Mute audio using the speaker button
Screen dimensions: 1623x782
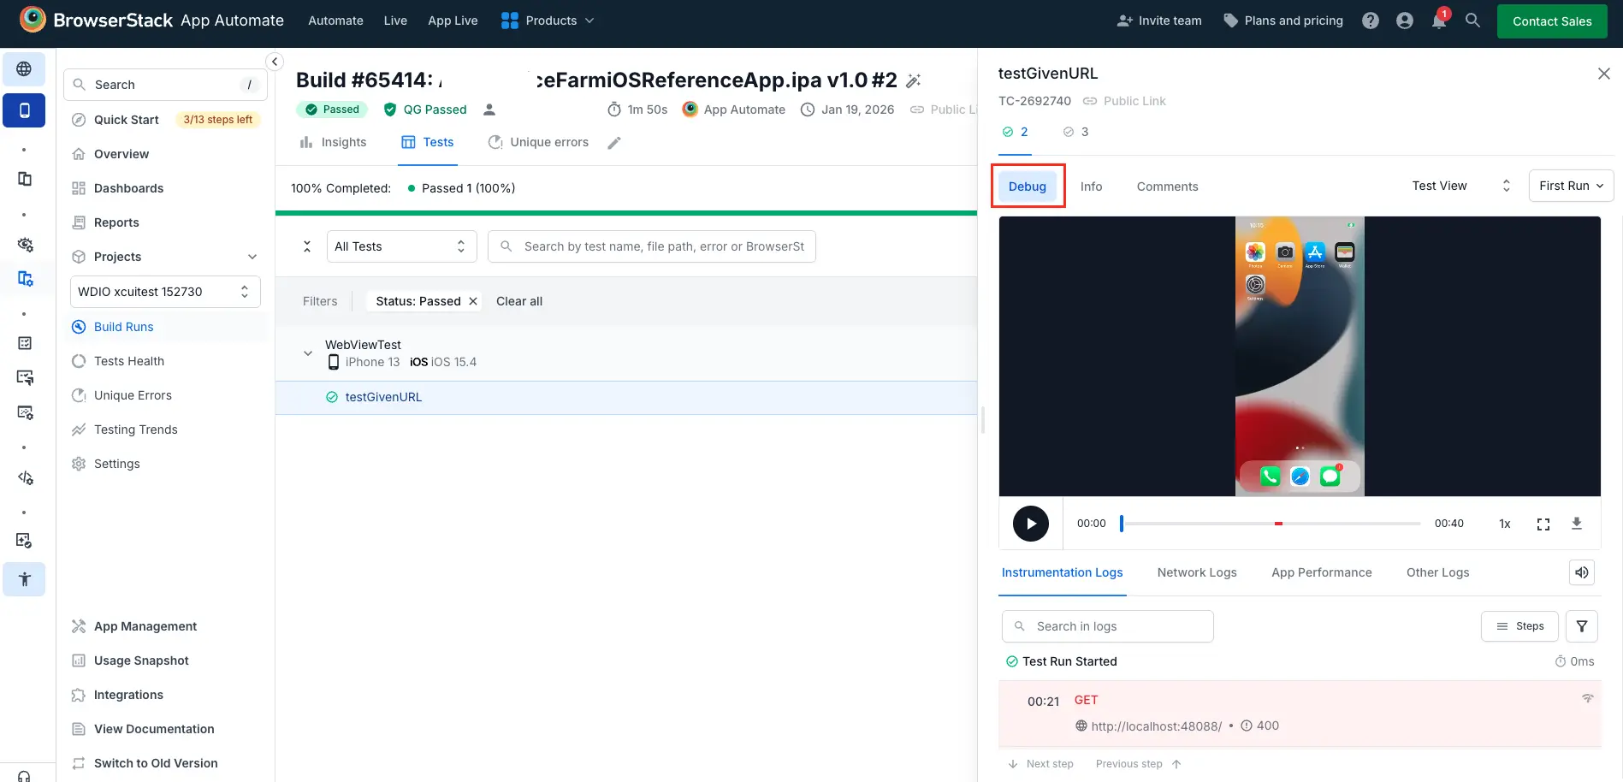(x=1581, y=572)
